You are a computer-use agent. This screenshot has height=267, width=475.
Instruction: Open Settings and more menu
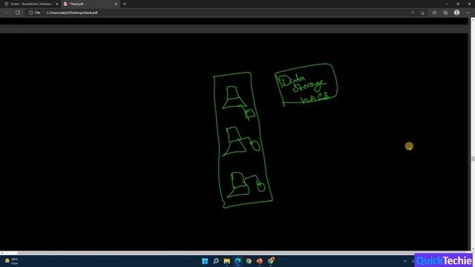[x=468, y=13]
